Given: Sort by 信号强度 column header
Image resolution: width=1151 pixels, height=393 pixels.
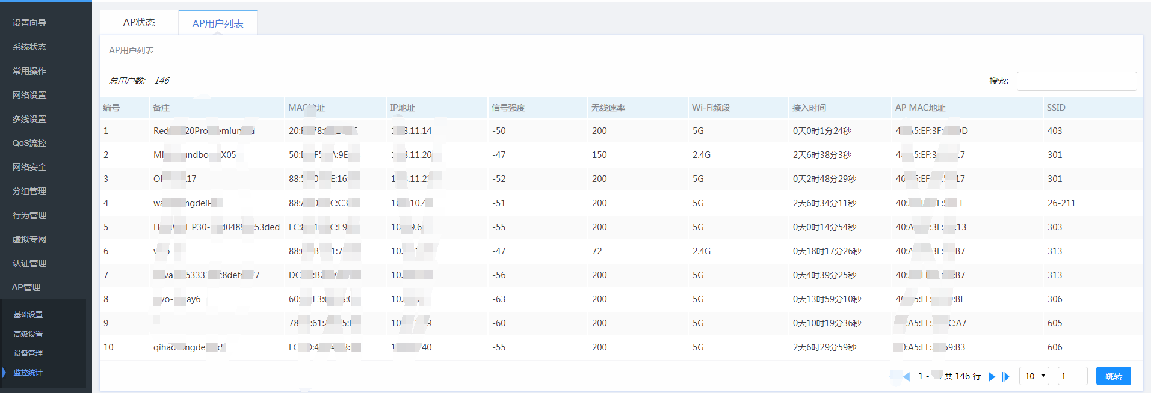Looking at the screenshot, I should point(508,108).
